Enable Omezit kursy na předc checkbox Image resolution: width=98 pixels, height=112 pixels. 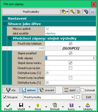coord(70,78)
